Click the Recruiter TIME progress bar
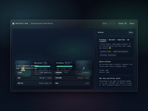Screen dimensions: 148x111 42,66
